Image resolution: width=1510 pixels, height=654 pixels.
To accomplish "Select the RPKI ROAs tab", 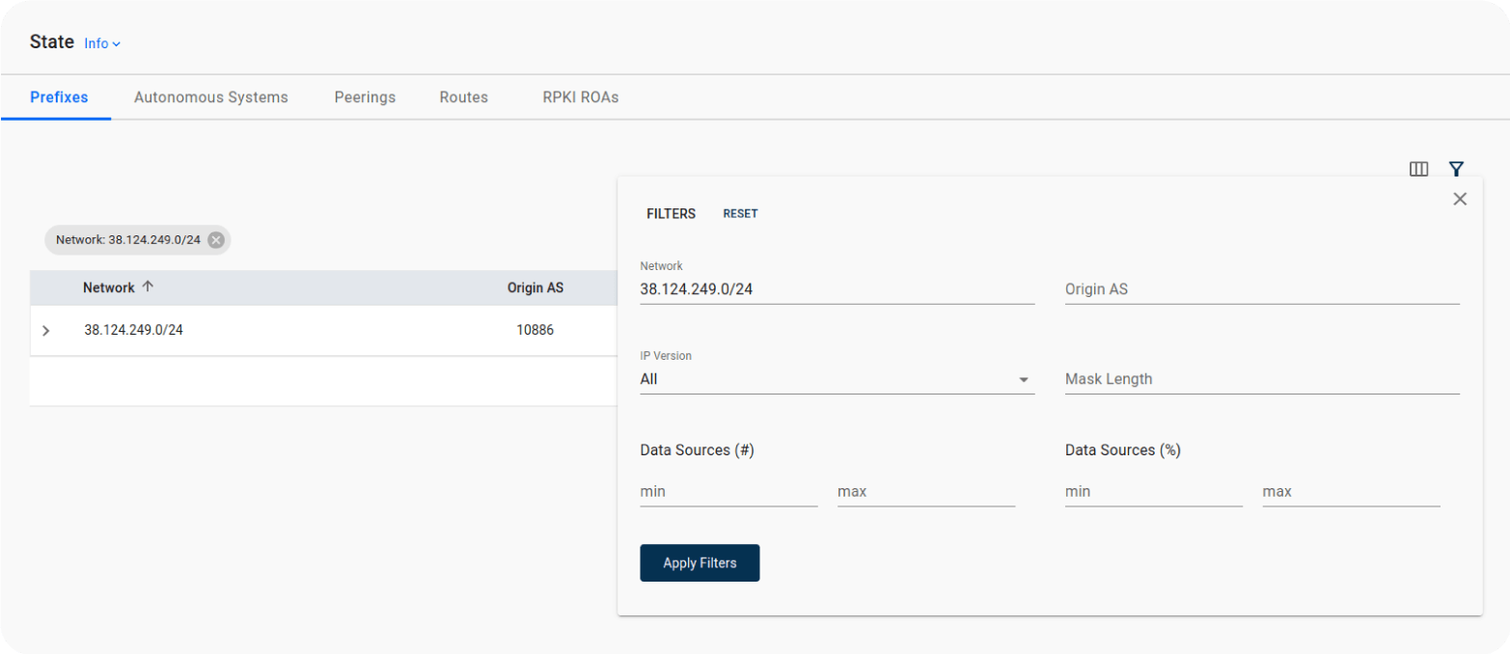I will [580, 97].
